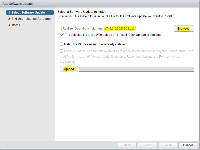Viewport: 200px width, 150px height.
Task: Click the green checkmark status icon
Action: coord(62,35)
